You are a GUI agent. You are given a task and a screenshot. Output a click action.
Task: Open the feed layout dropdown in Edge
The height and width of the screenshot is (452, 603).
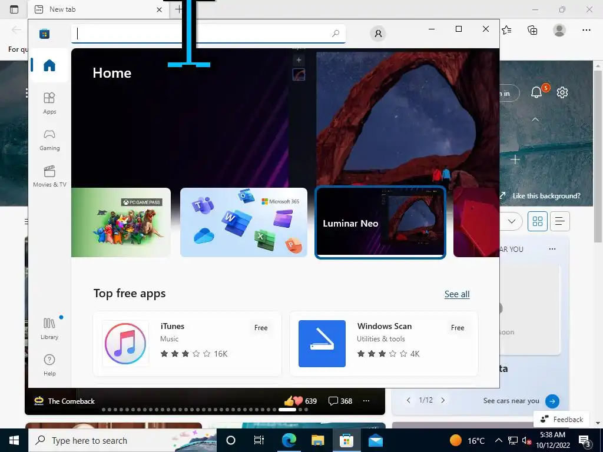[512, 221]
